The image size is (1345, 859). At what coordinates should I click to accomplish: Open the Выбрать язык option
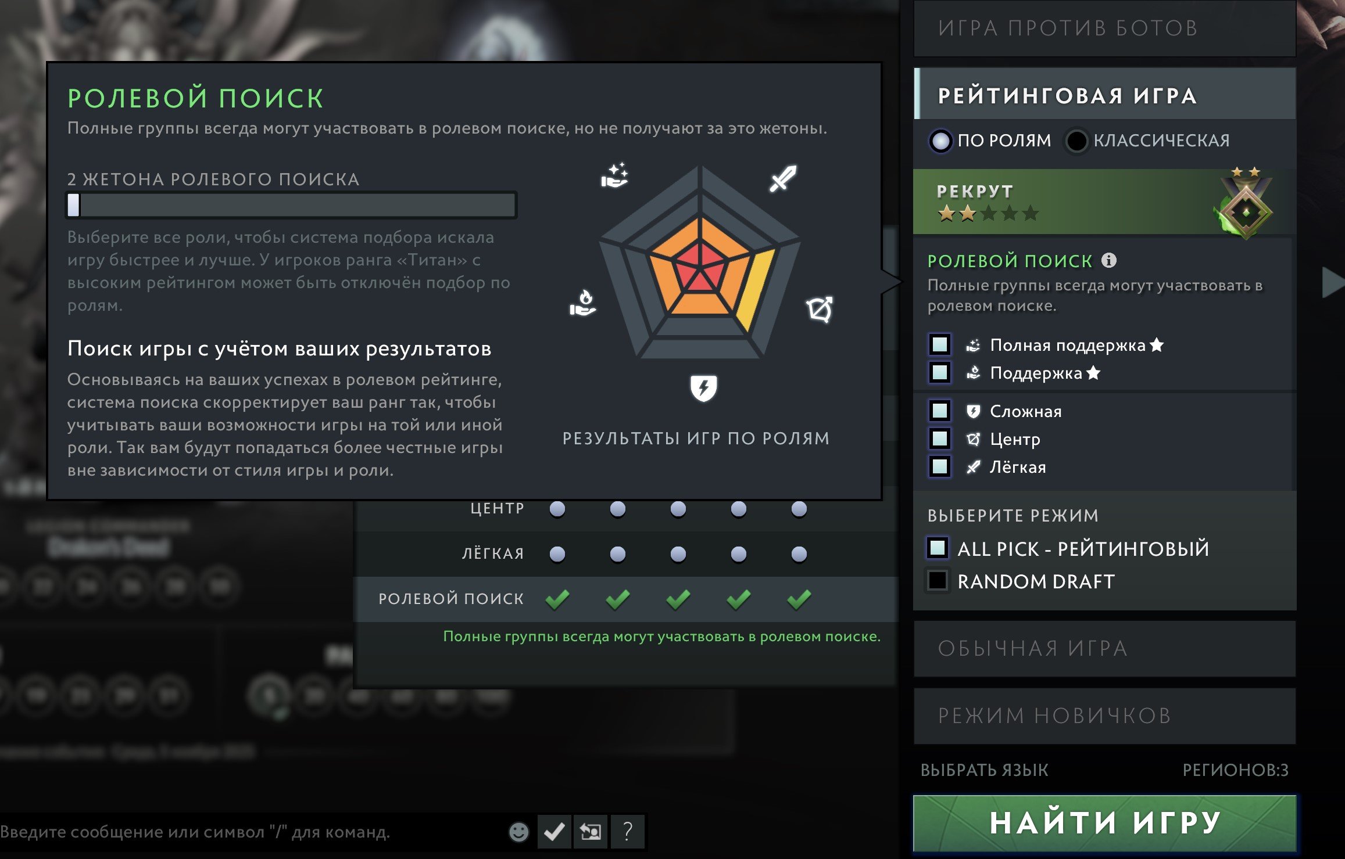pyautogui.click(x=985, y=770)
